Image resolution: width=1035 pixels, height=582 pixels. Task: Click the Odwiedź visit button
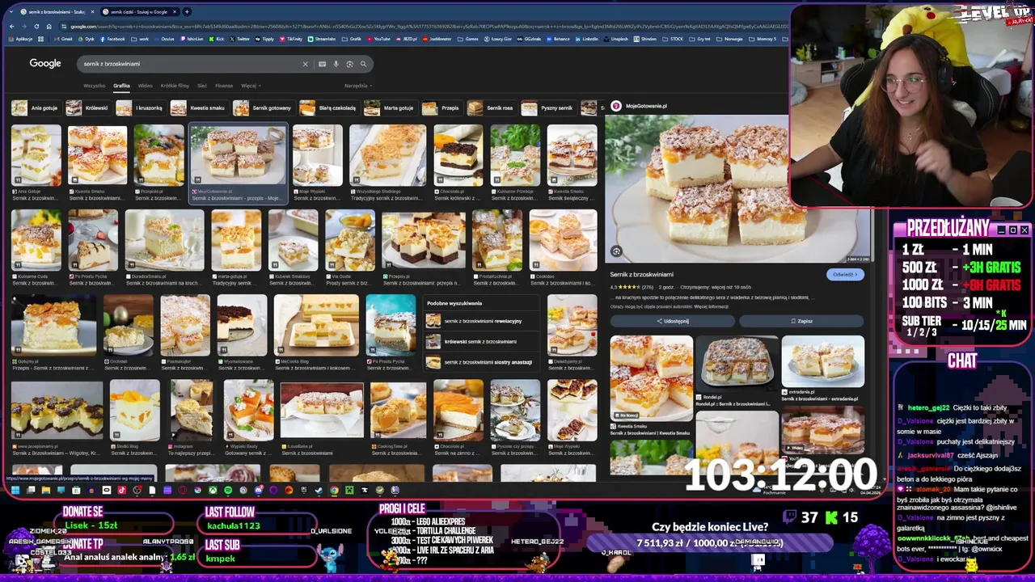tap(844, 274)
